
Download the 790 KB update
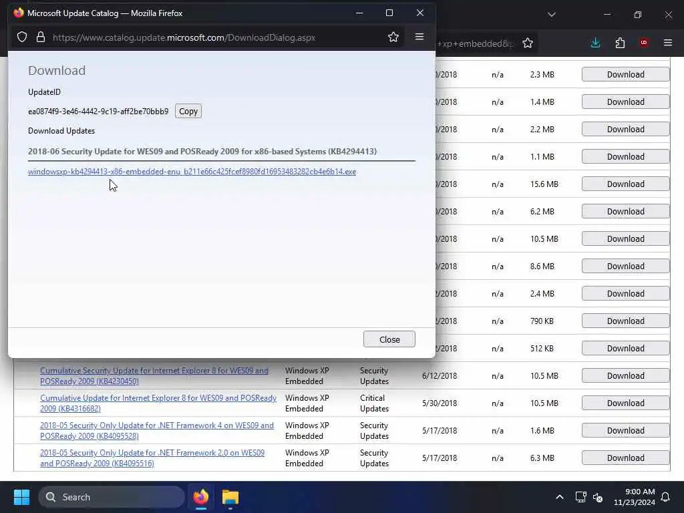(x=625, y=321)
